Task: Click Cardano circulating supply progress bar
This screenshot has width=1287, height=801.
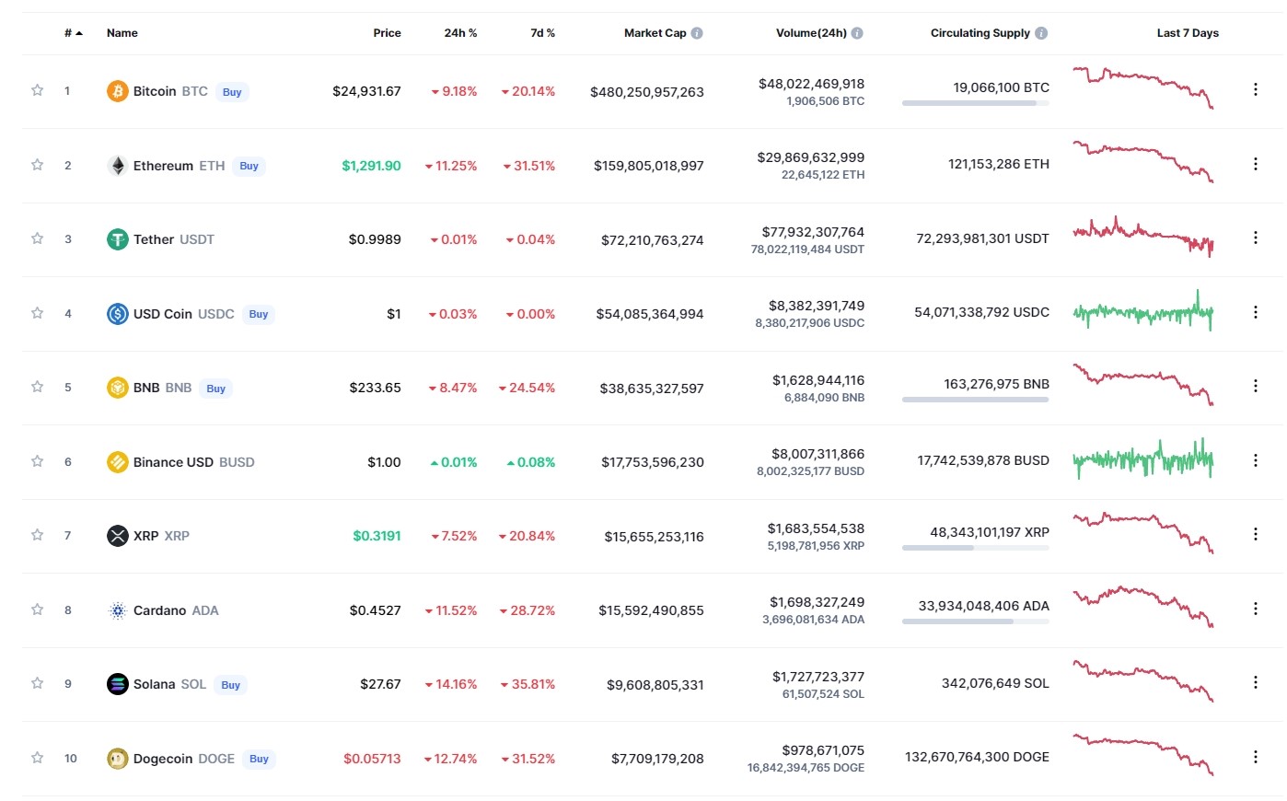Action: click(976, 621)
